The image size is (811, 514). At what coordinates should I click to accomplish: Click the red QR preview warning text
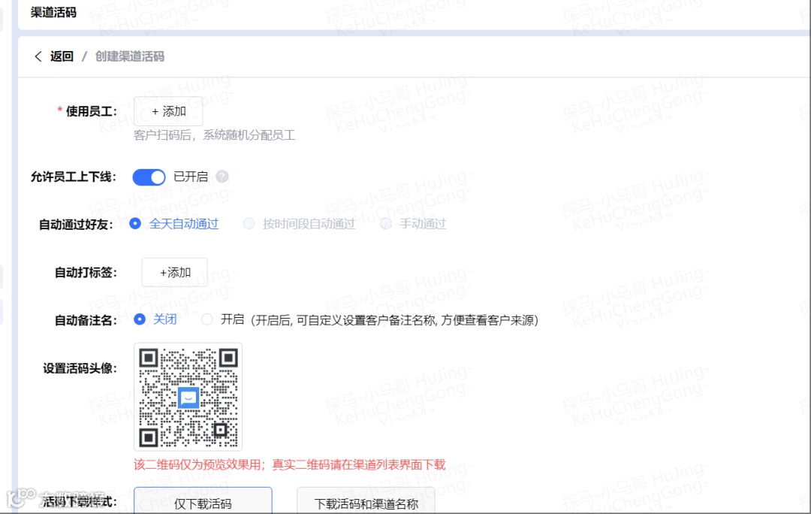[x=289, y=465]
